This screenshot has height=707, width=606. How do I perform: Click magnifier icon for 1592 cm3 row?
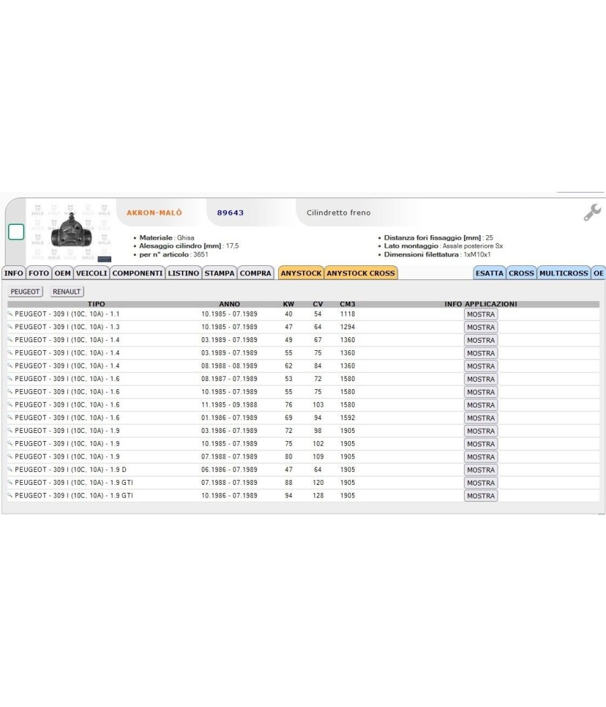pyautogui.click(x=10, y=417)
